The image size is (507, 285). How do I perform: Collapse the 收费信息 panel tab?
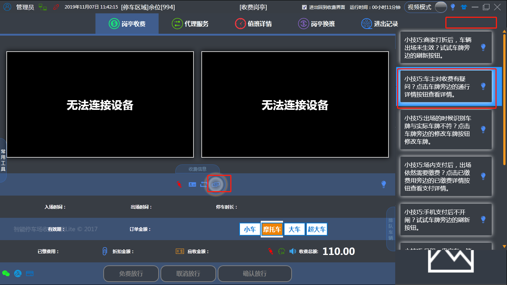point(198,169)
